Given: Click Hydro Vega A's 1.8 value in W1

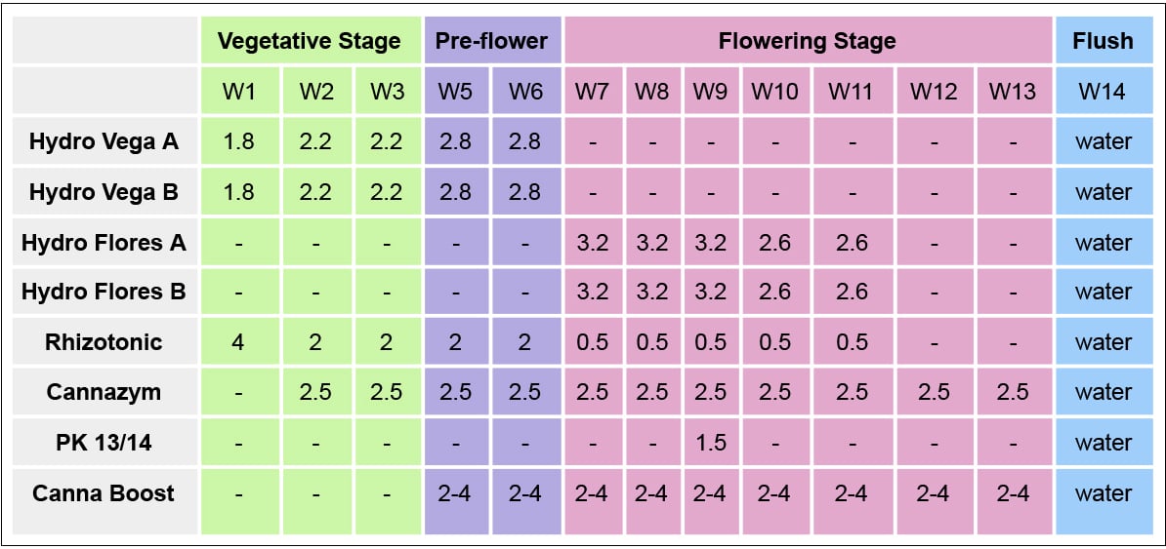Looking at the screenshot, I should coord(239,141).
